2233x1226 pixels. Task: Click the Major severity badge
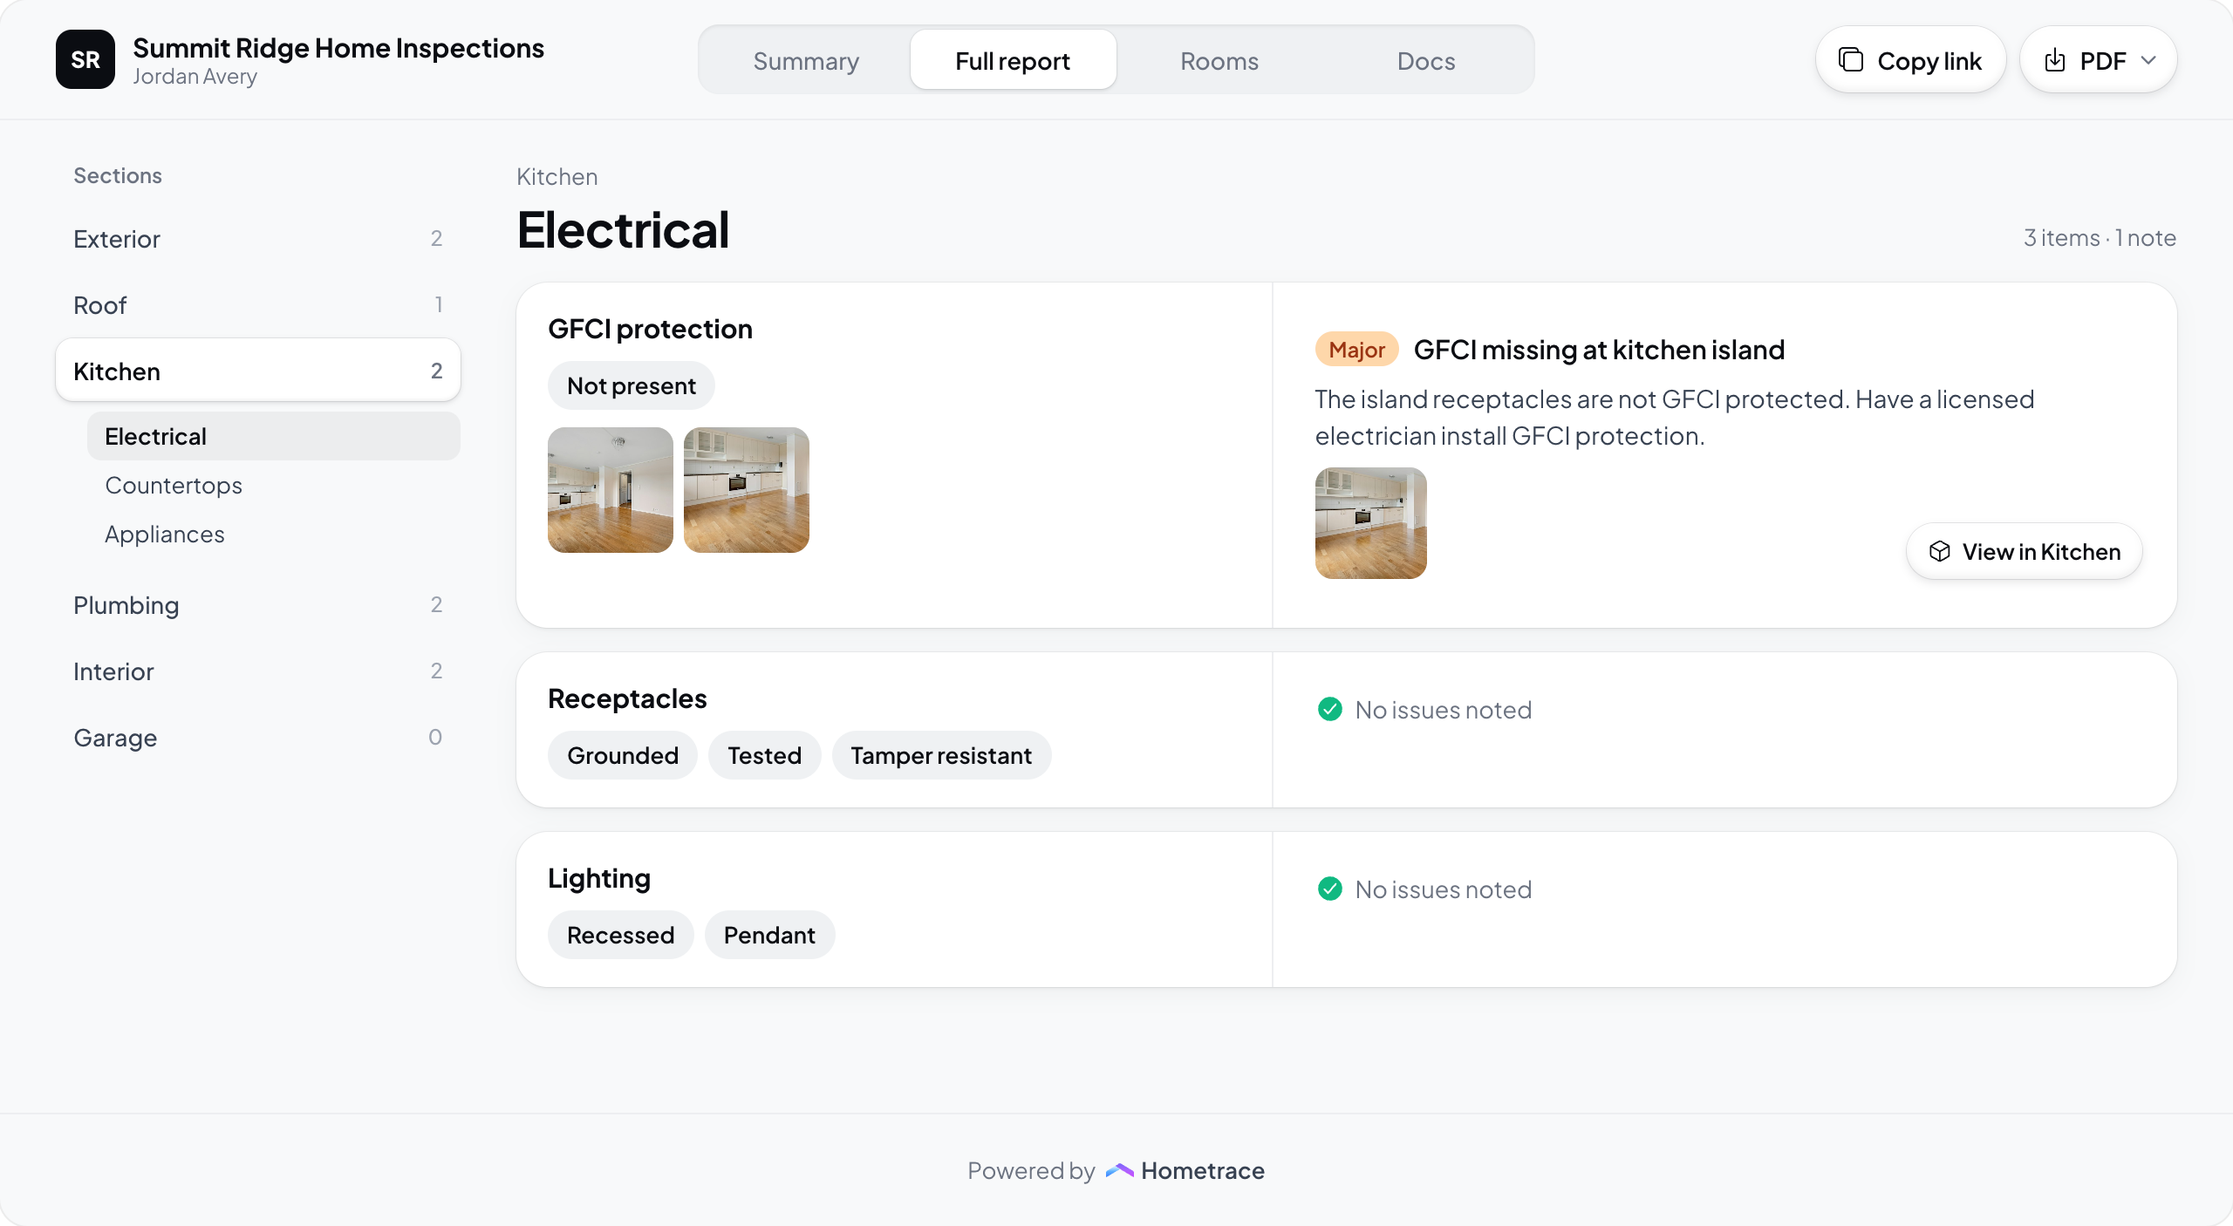(1356, 350)
